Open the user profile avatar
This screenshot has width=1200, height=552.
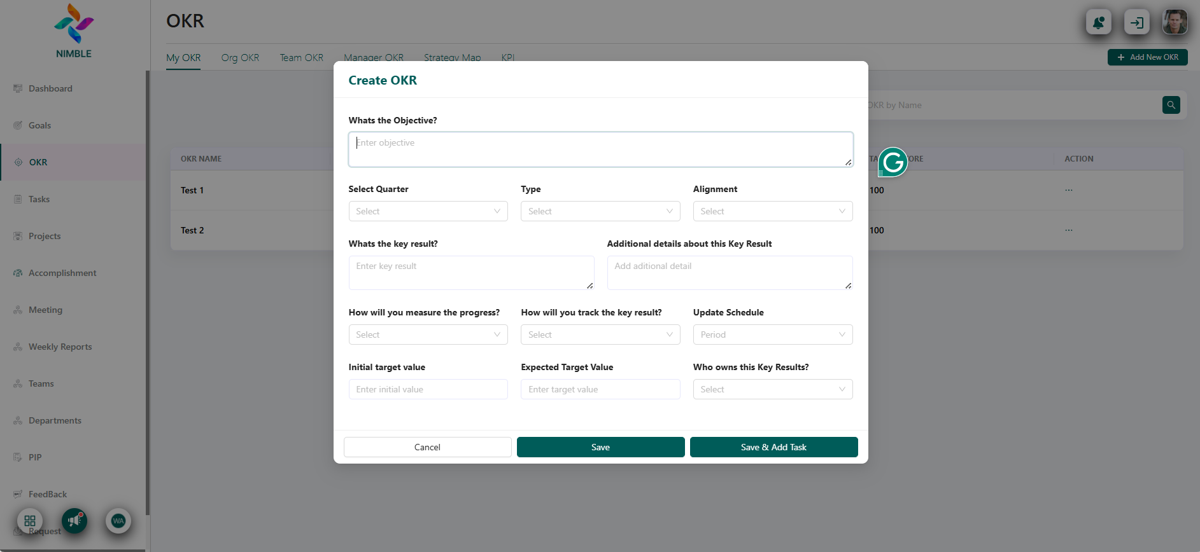pyautogui.click(x=1175, y=22)
